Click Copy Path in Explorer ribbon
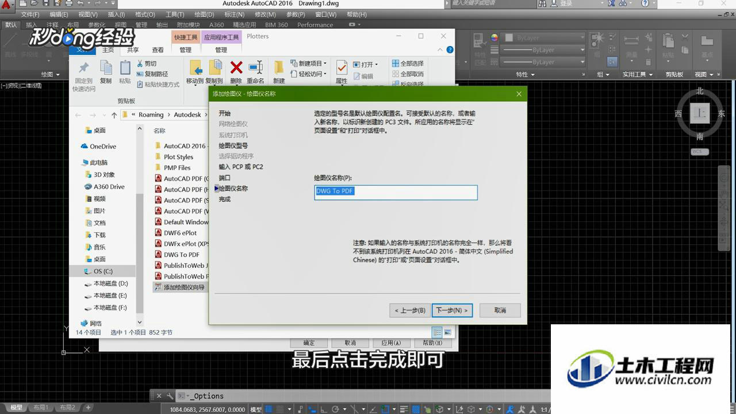 point(152,74)
